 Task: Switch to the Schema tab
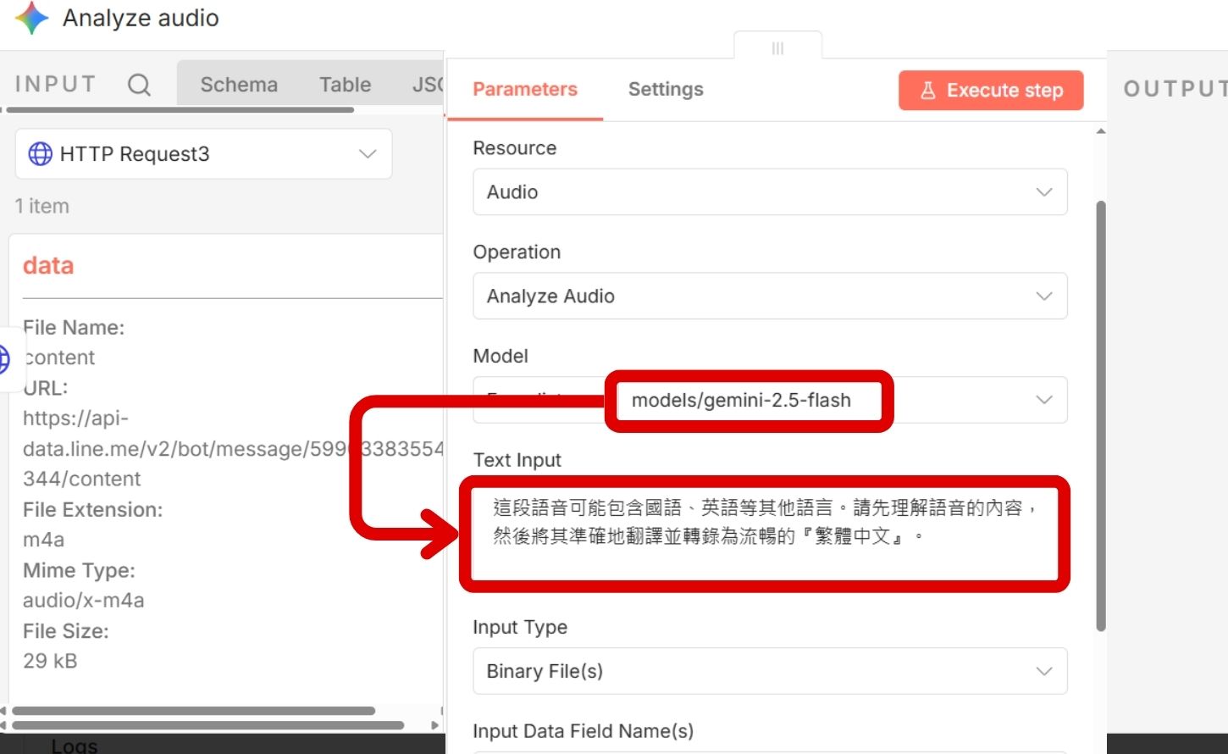click(x=239, y=84)
